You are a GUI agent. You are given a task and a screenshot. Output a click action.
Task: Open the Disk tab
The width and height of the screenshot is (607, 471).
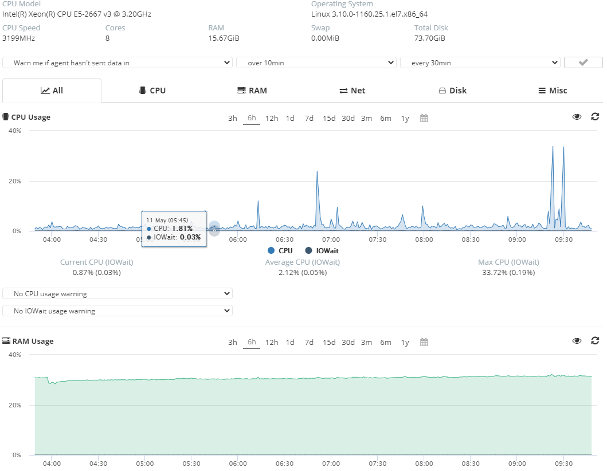452,91
